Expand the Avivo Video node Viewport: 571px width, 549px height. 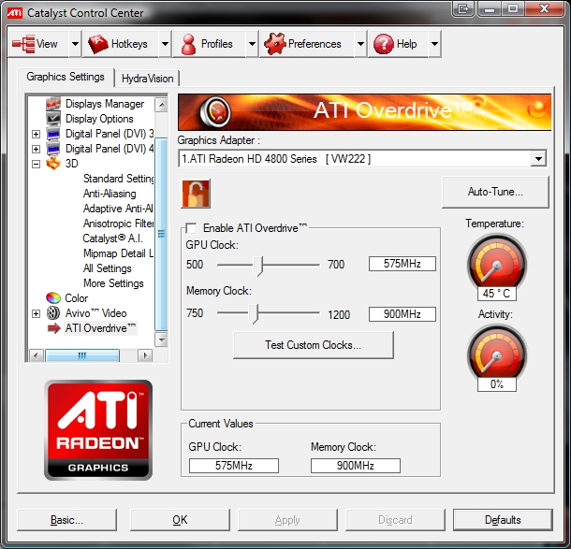[x=36, y=313]
